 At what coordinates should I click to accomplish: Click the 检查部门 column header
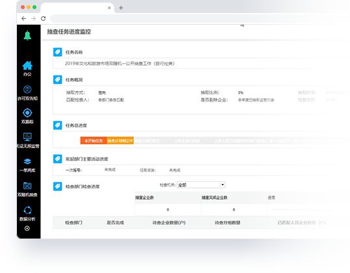pyautogui.click(x=74, y=222)
